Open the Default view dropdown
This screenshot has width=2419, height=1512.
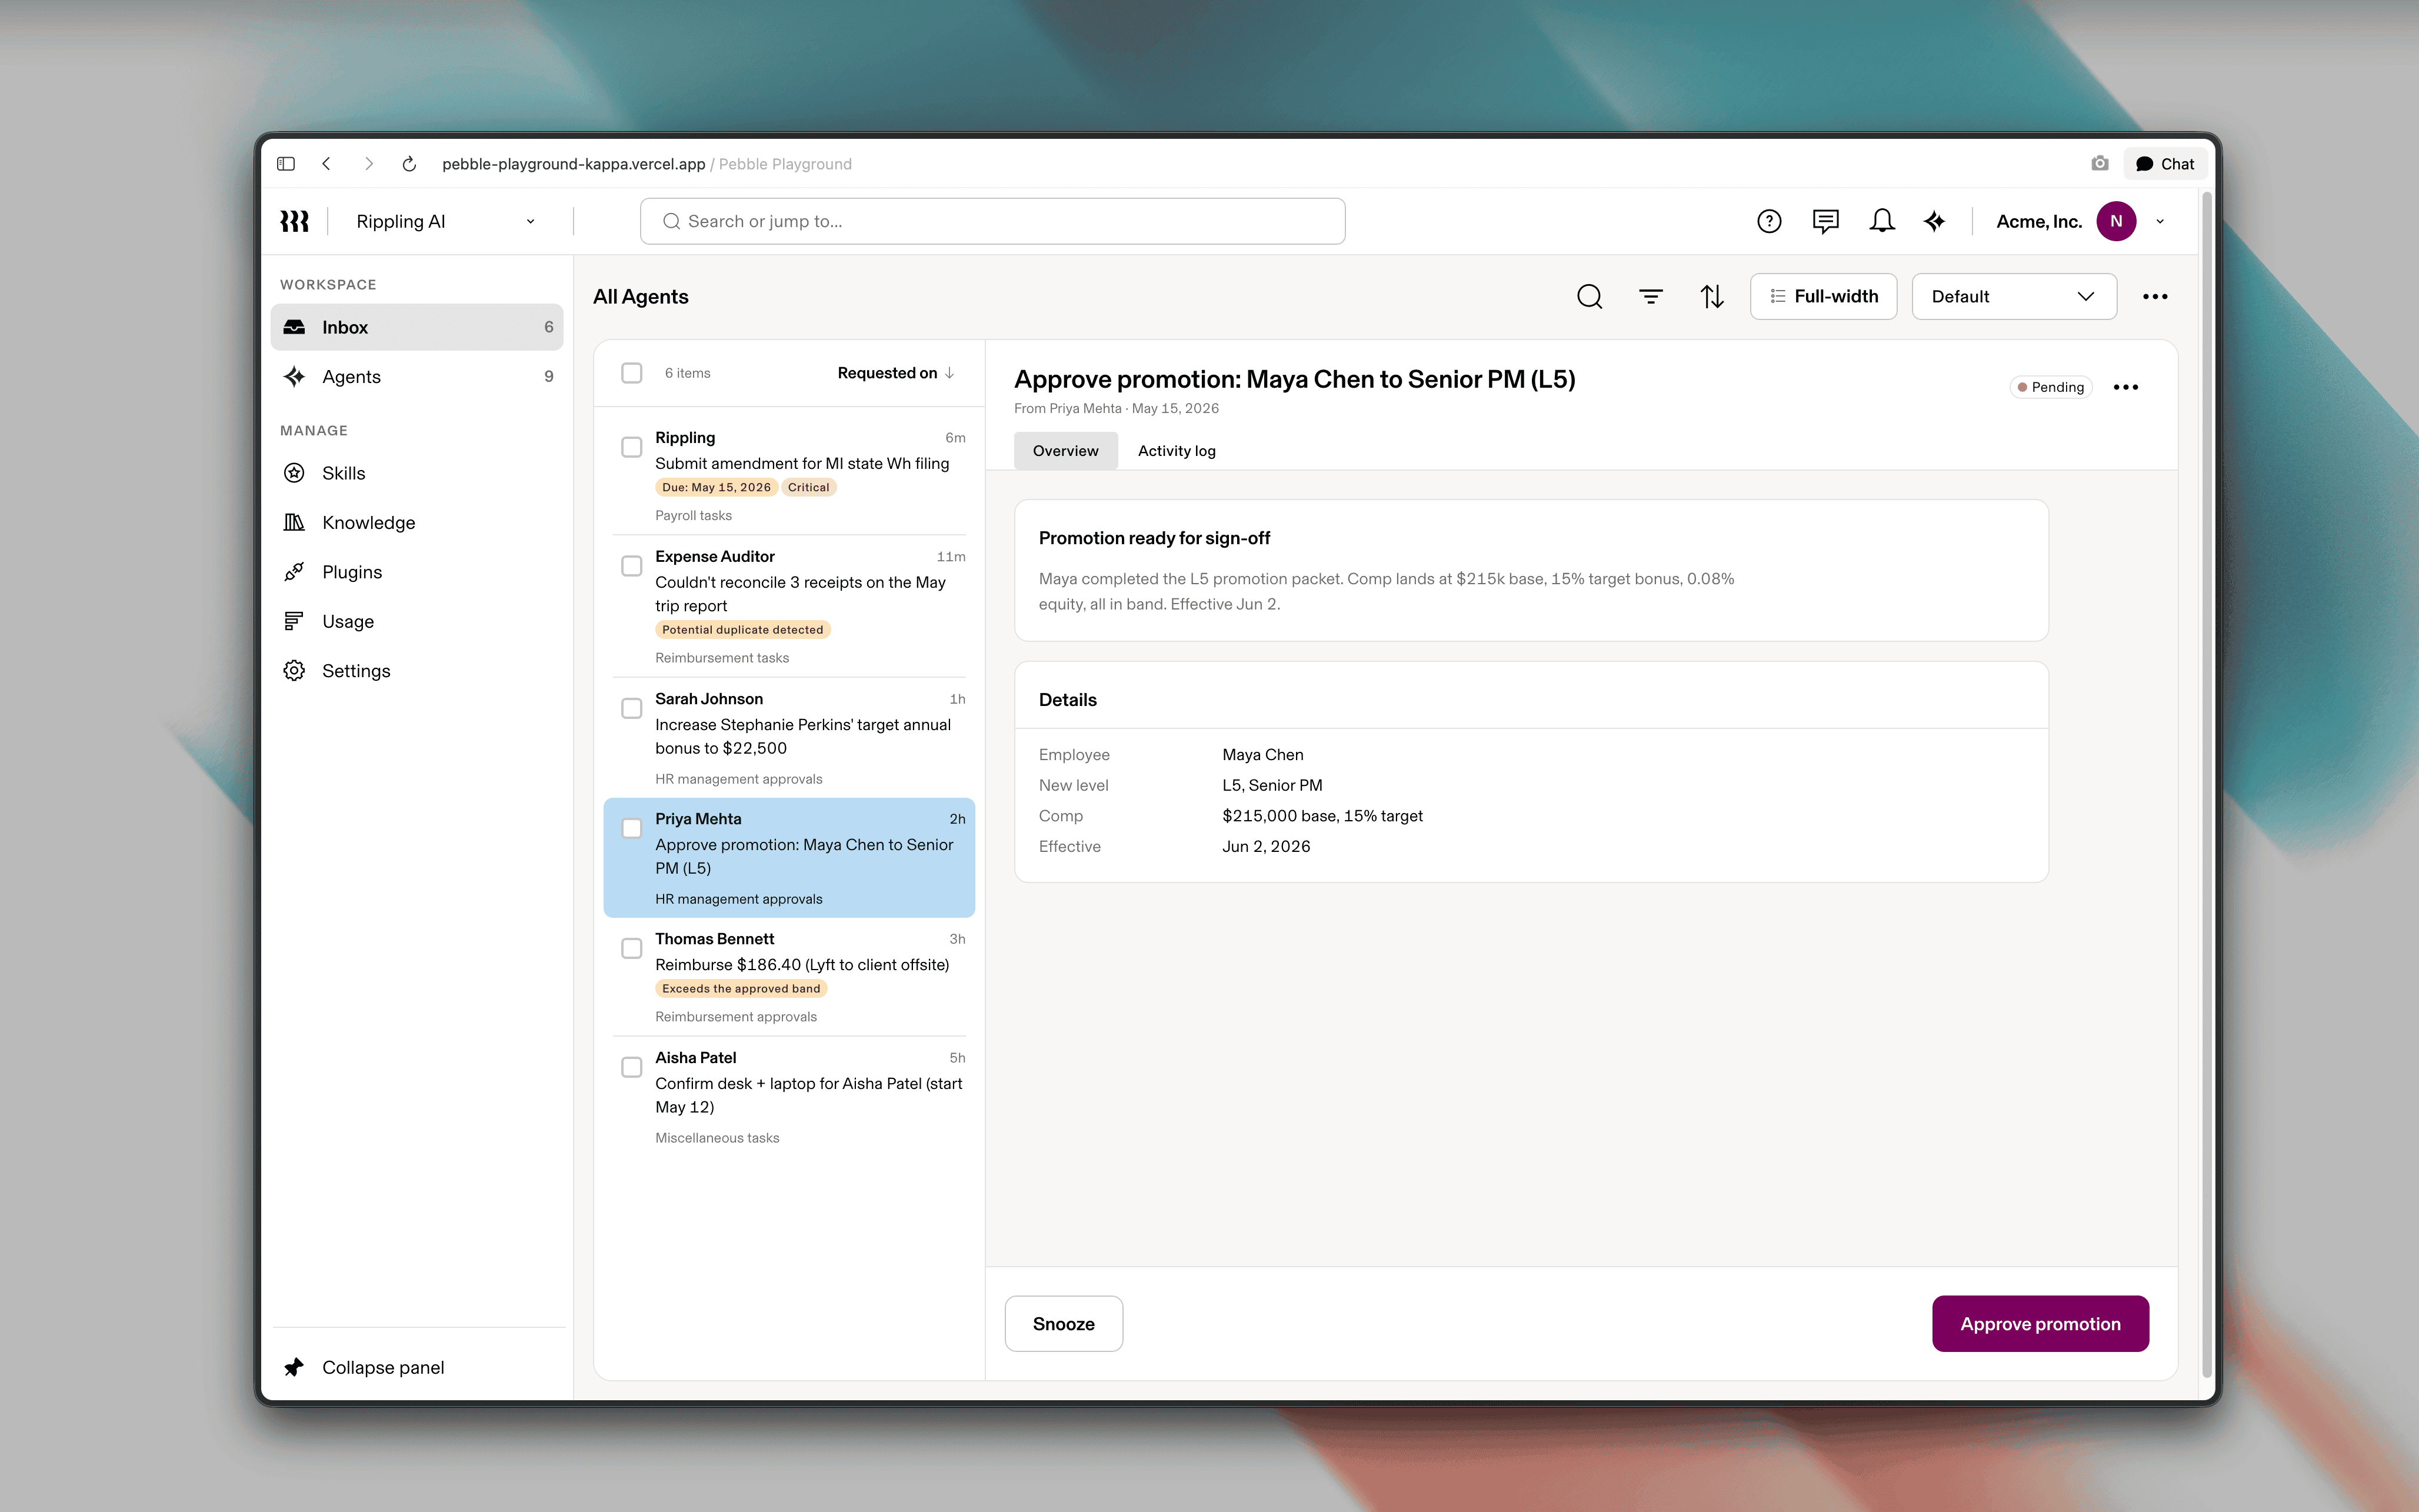2014,296
